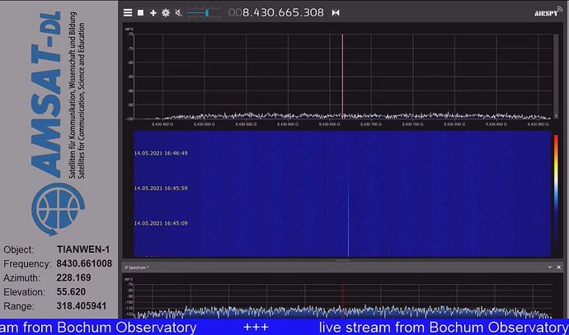Image resolution: width=569 pixels, height=335 pixels.
Task: Click the IF Spectrum panel title
Action: pyautogui.click(x=136, y=268)
